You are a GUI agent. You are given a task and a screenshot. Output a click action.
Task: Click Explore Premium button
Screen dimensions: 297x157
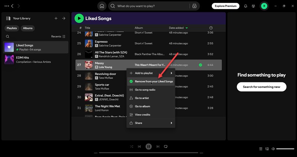pos(225,6)
